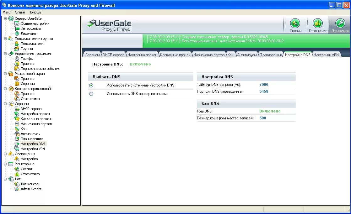Select Сессии under Мониторинг
The width and height of the screenshot is (351, 214).
click(26, 169)
